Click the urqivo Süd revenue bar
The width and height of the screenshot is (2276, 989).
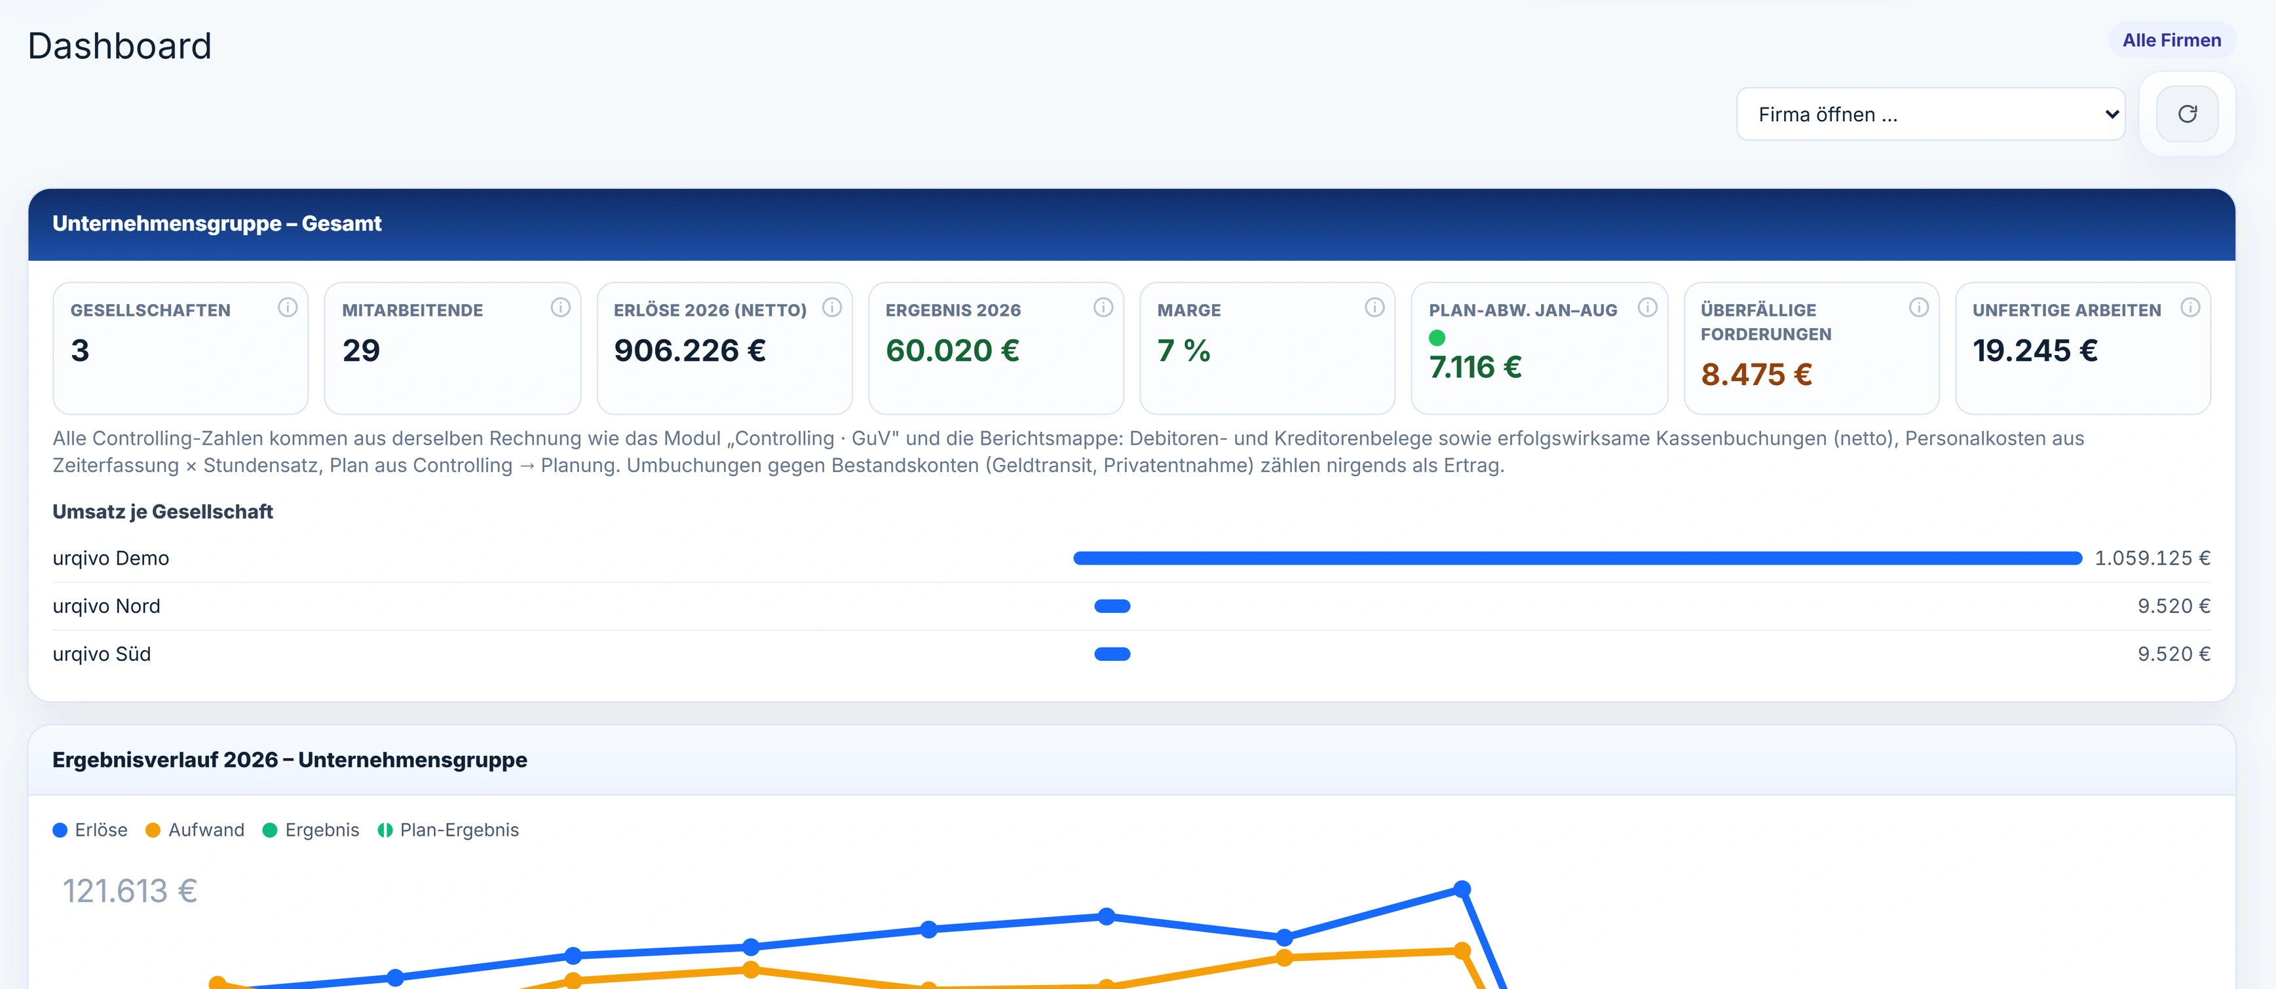1112,654
